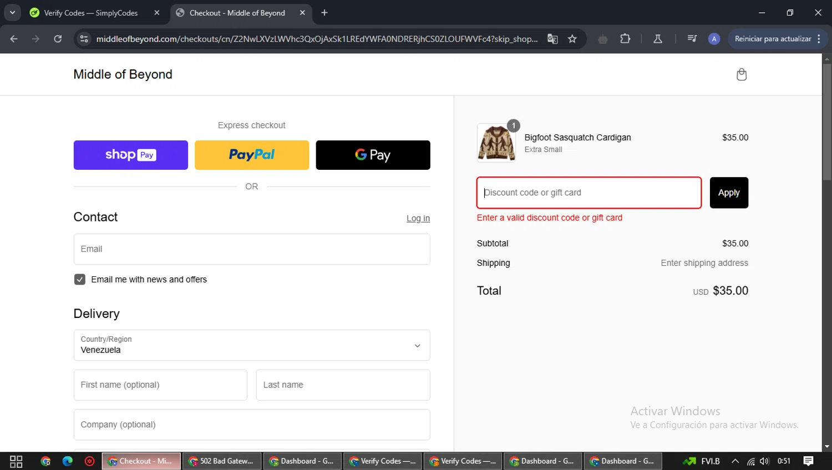Open the shopping cart bag icon
Viewport: 832px width, 470px height.
pos(741,74)
